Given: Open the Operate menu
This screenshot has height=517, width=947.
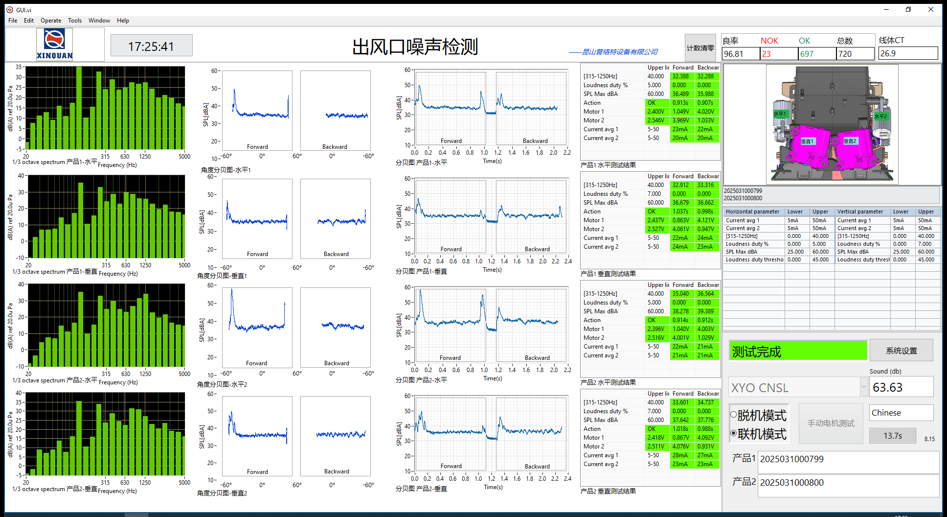Looking at the screenshot, I should (51, 21).
